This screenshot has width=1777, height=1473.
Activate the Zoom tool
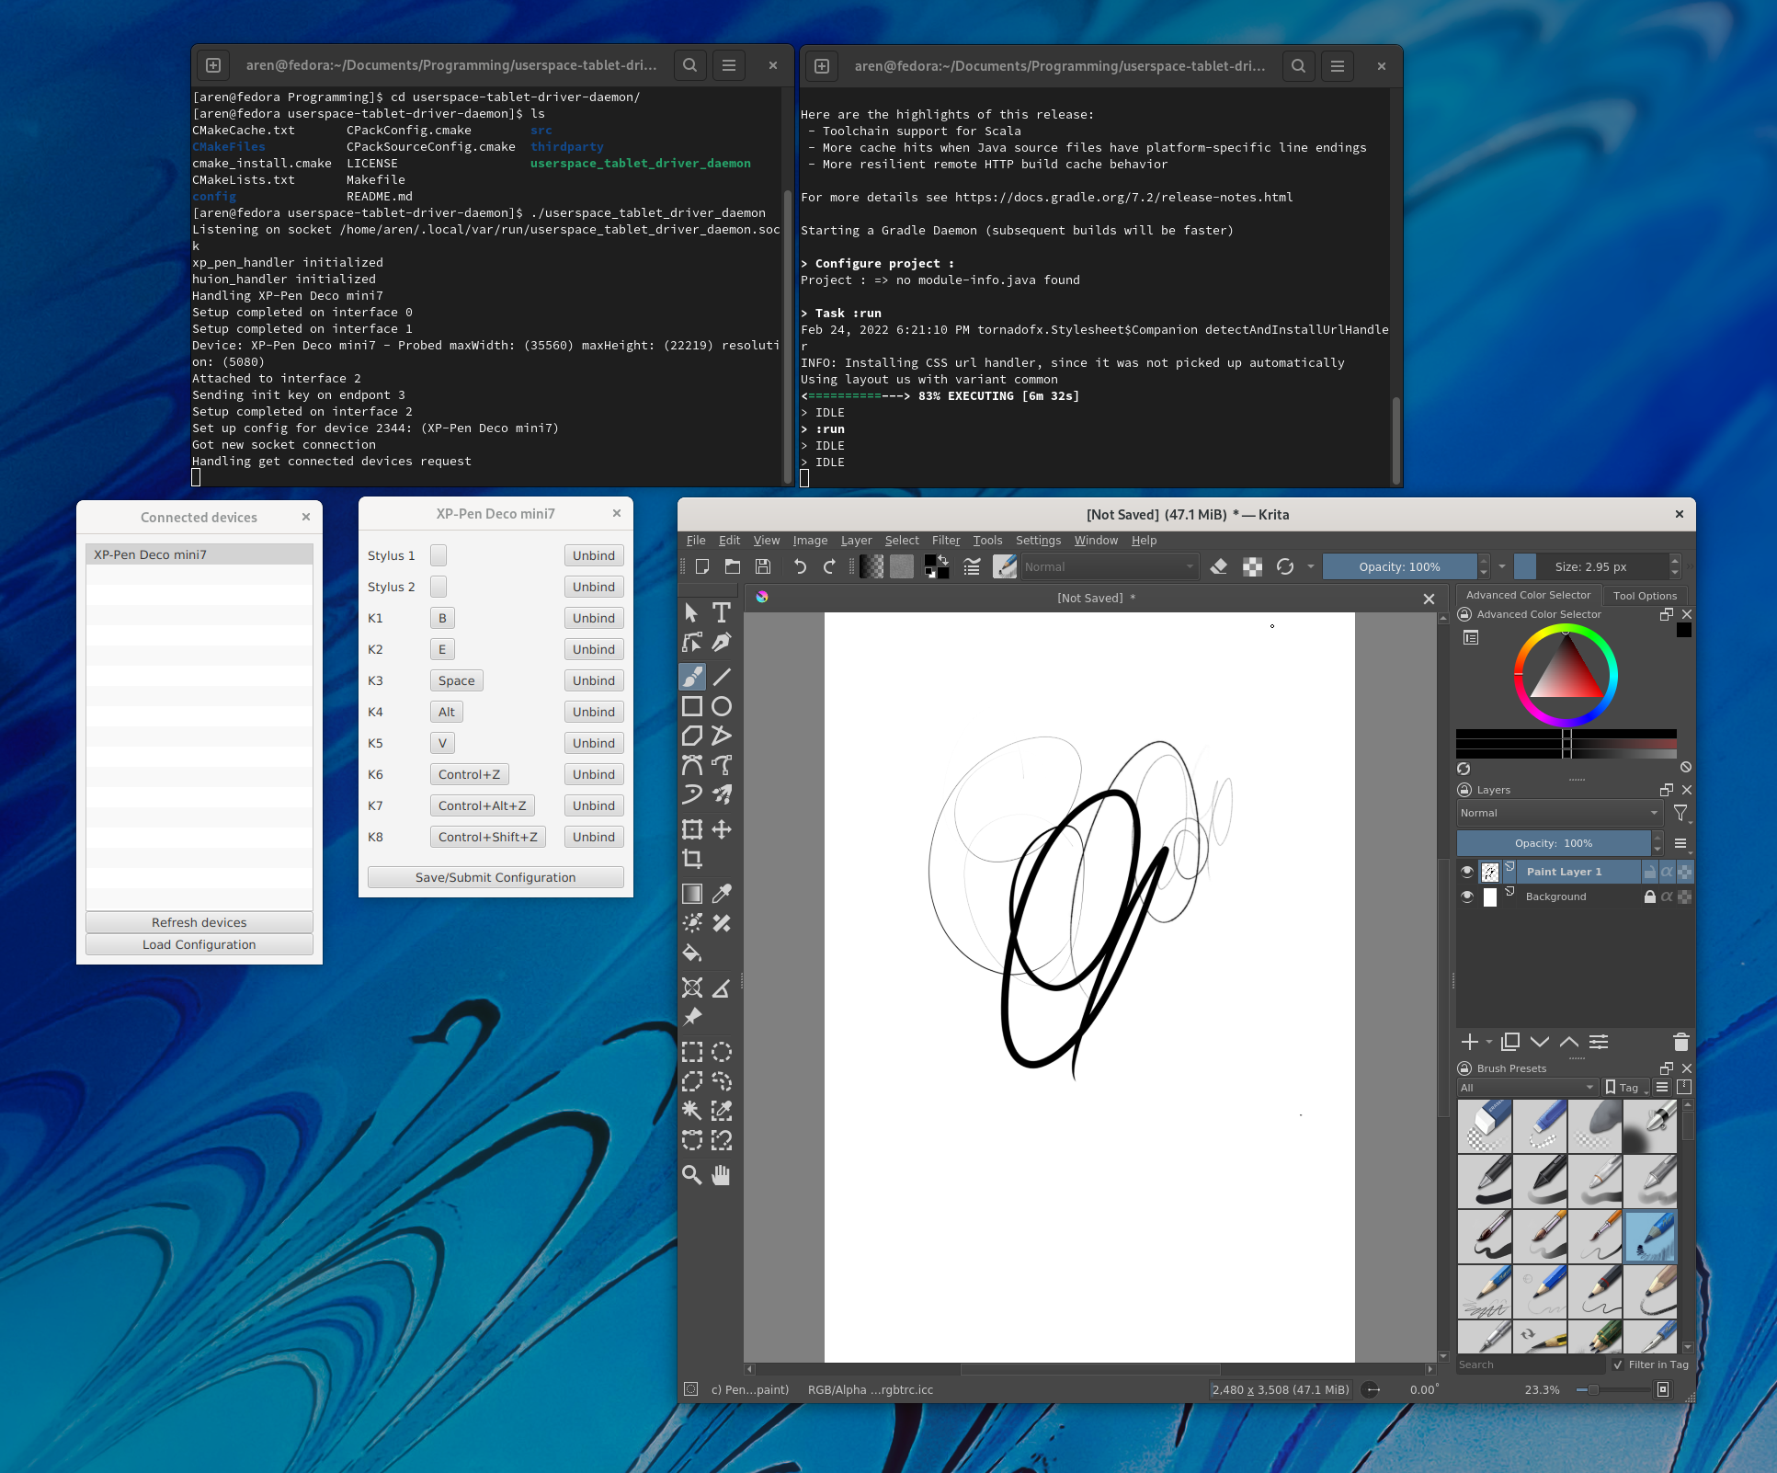point(691,1175)
